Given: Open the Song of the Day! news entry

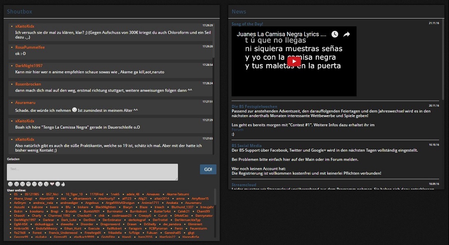Looking at the screenshot, I should click(247, 24).
